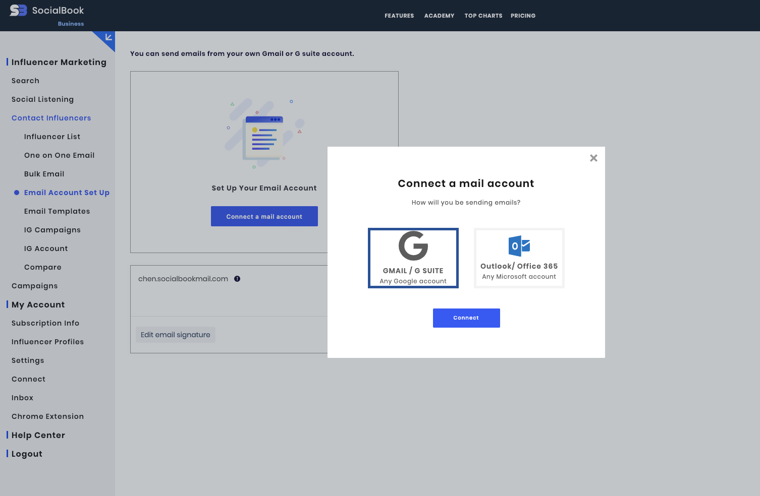The width and height of the screenshot is (760, 496).
Task: Open the Academy navigation item
Action: point(439,16)
